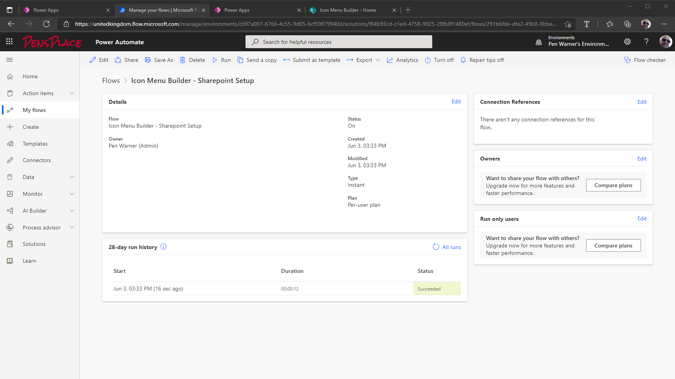Run the flow

221,60
